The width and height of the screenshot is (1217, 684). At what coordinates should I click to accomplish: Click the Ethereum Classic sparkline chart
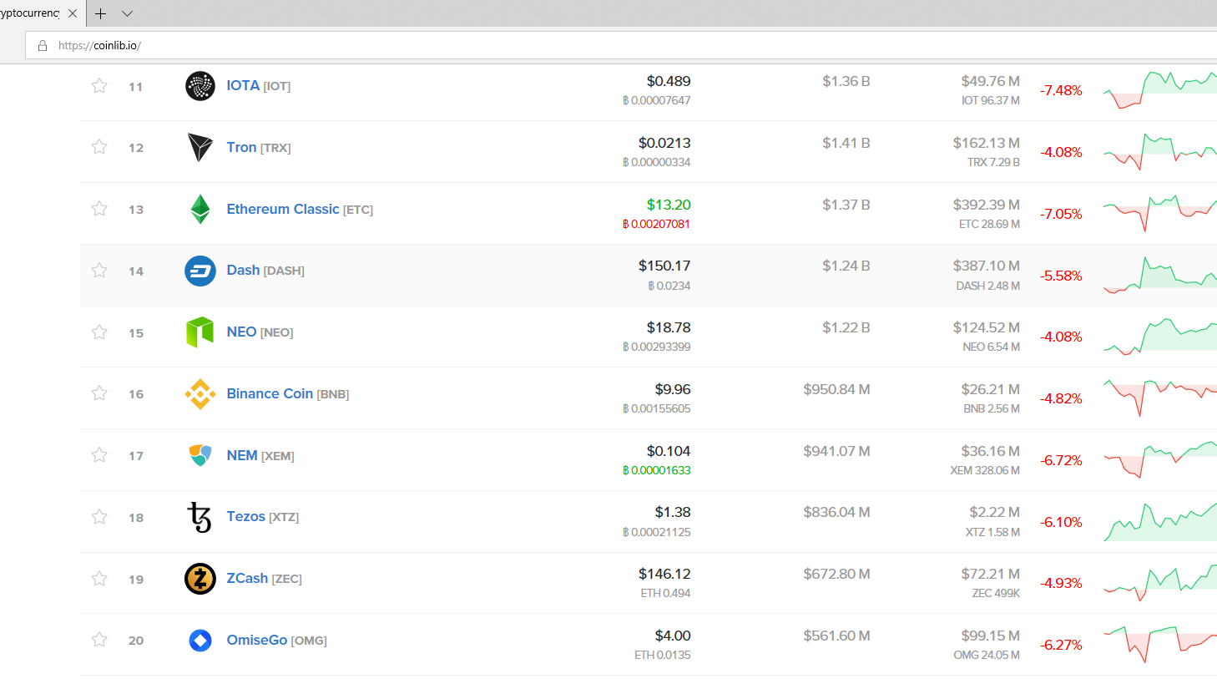[x=1160, y=213]
